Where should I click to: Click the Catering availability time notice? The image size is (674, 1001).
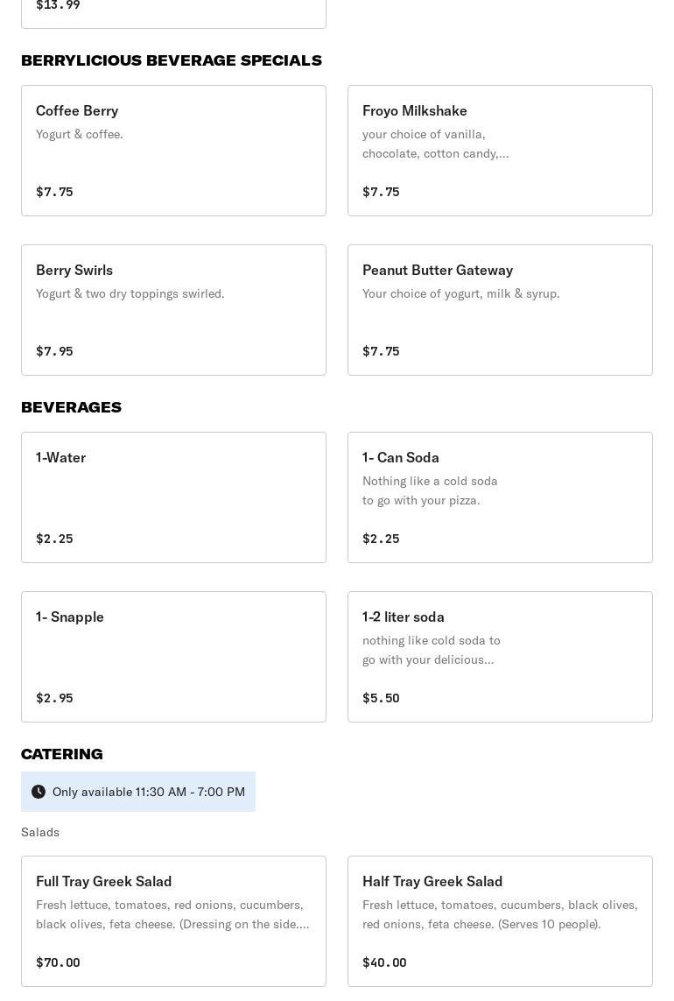click(149, 792)
